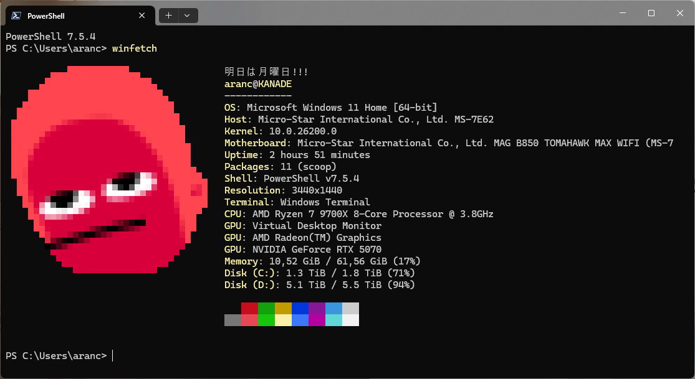This screenshot has height=379, width=695.
Task: Click the 'Disk (D:): 5.1 TiB / 5.5 TiB' line
Action: pos(320,285)
